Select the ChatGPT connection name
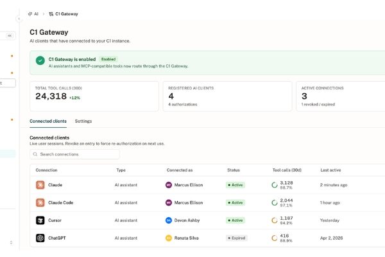Screen dimensions: 385x257 57,238
